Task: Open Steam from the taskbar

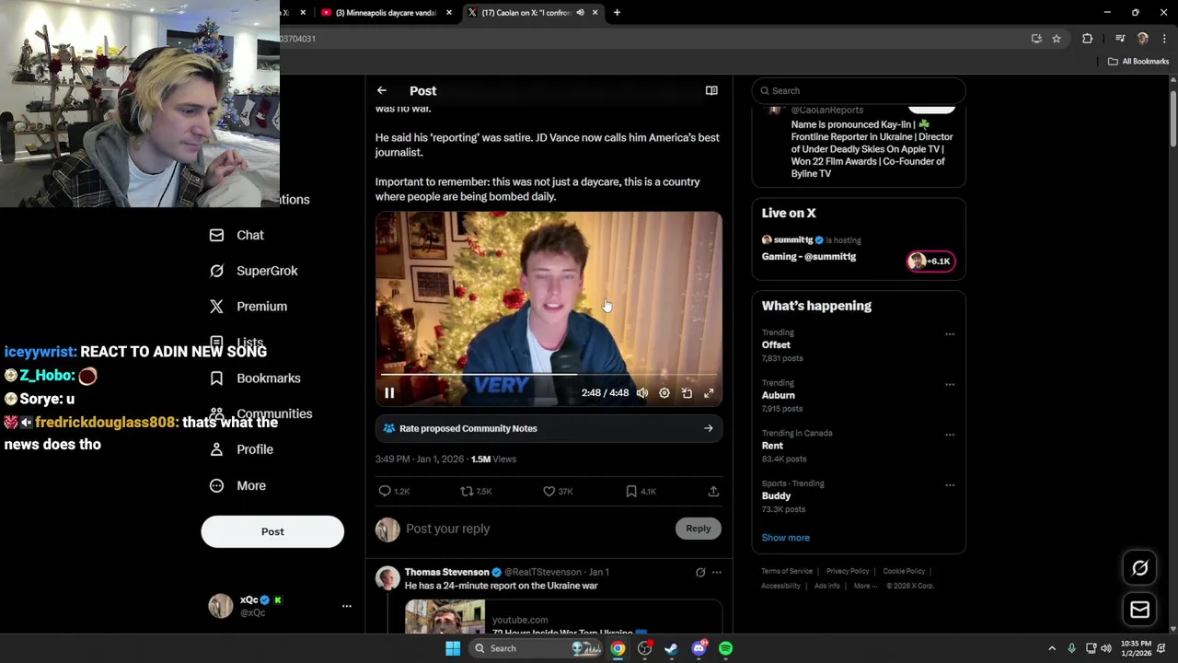Action: [x=672, y=648]
